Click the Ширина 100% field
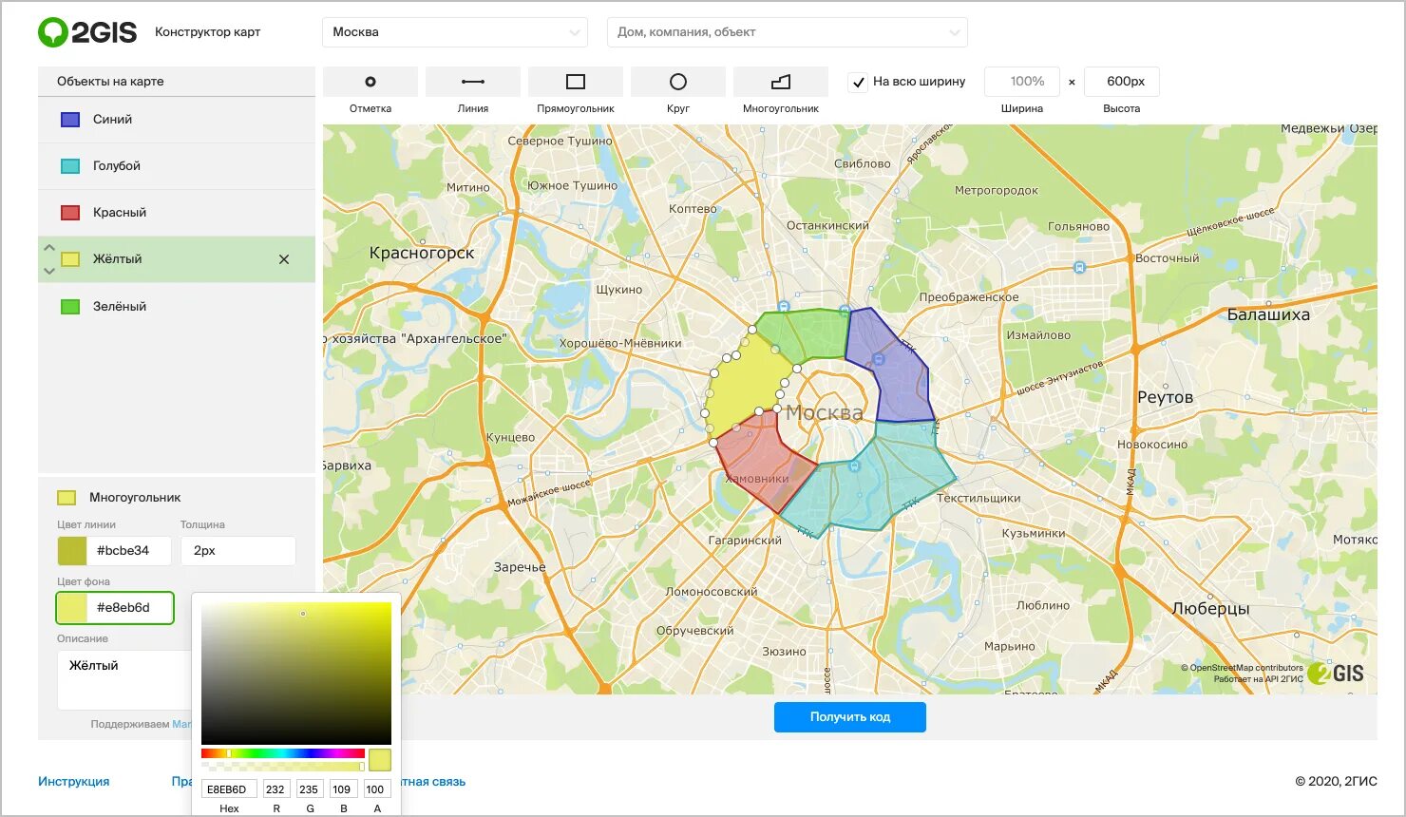1406x817 pixels. (x=1022, y=82)
